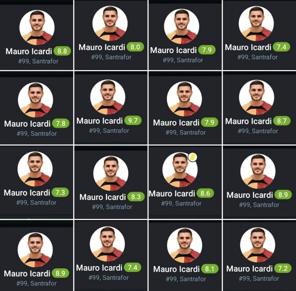Viewport: 296px width, 291px height.
Task: Click the 7.3 rating badge
Action: (61, 192)
